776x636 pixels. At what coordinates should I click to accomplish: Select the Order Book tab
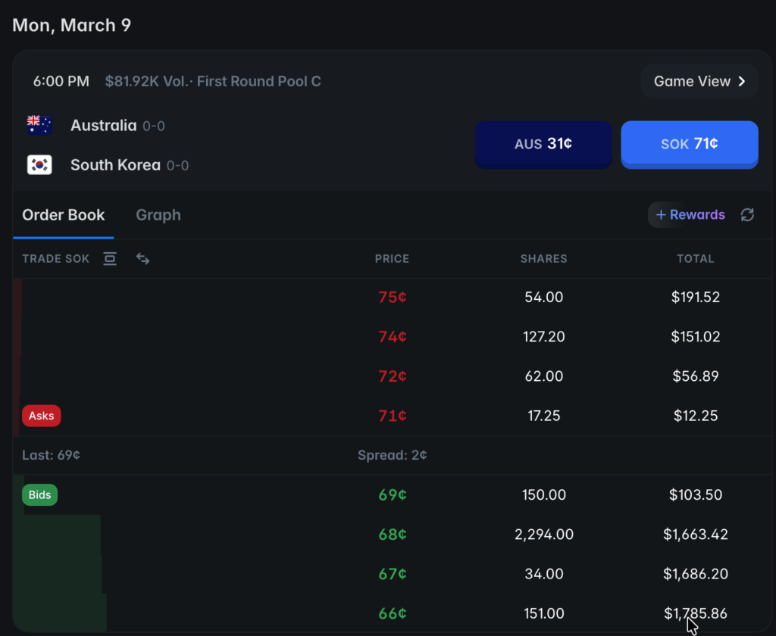[x=64, y=215]
